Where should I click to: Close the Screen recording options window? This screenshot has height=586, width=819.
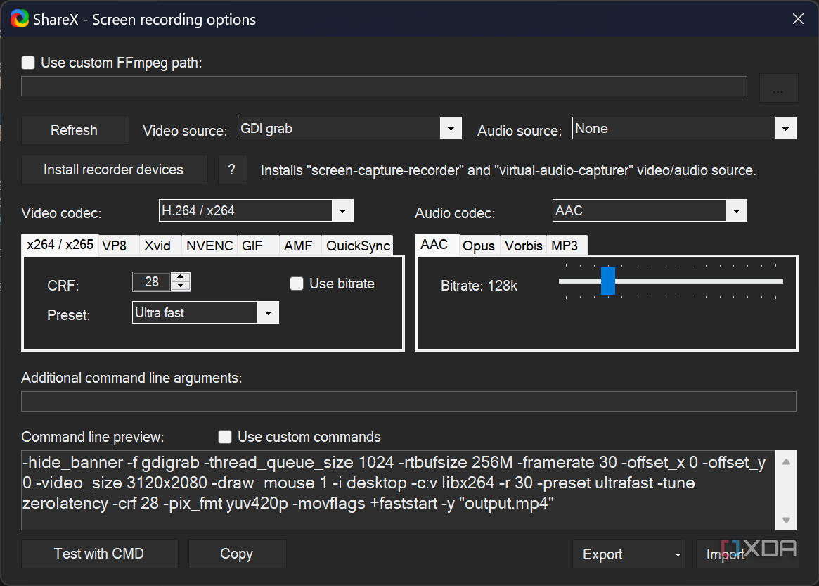click(798, 19)
